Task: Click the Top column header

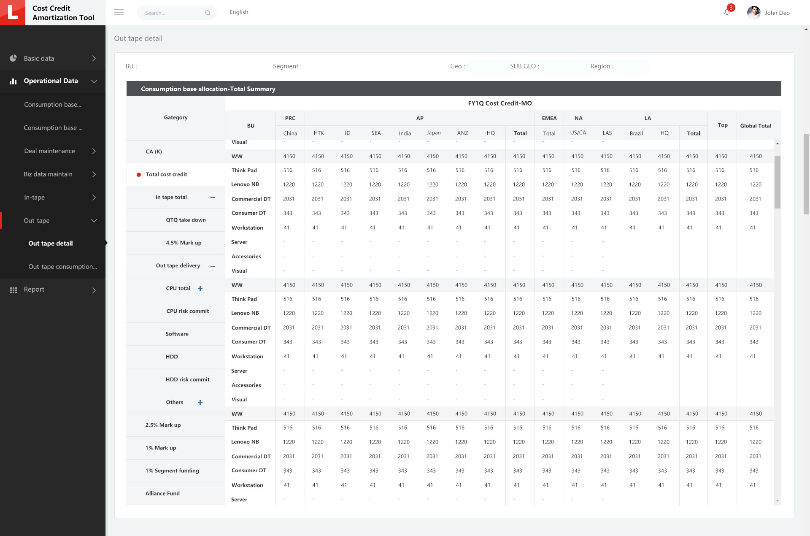Action: (722, 125)
